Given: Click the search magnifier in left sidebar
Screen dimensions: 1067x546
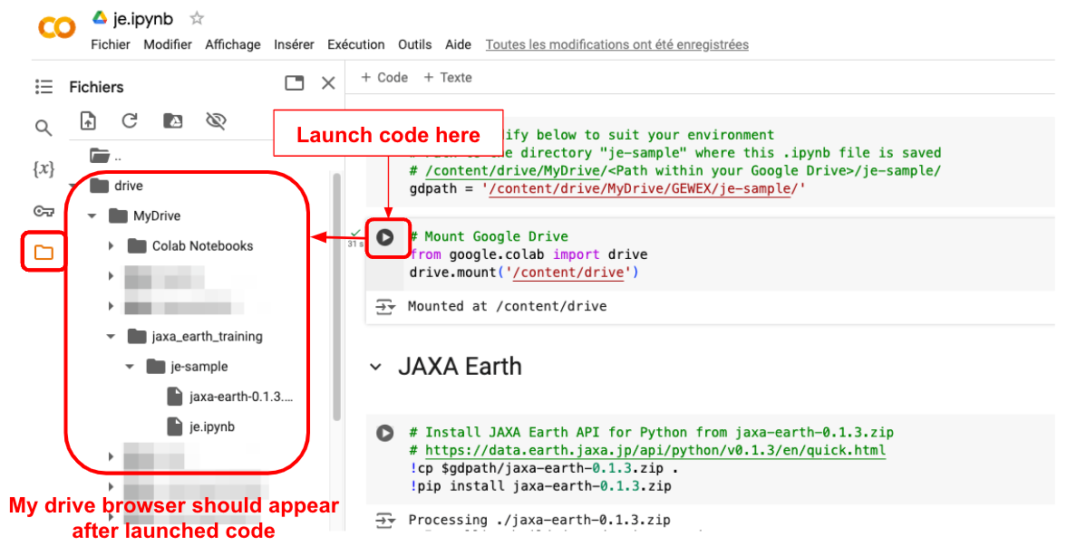Looking at the screenshot, I should click(x=44, y=128).
